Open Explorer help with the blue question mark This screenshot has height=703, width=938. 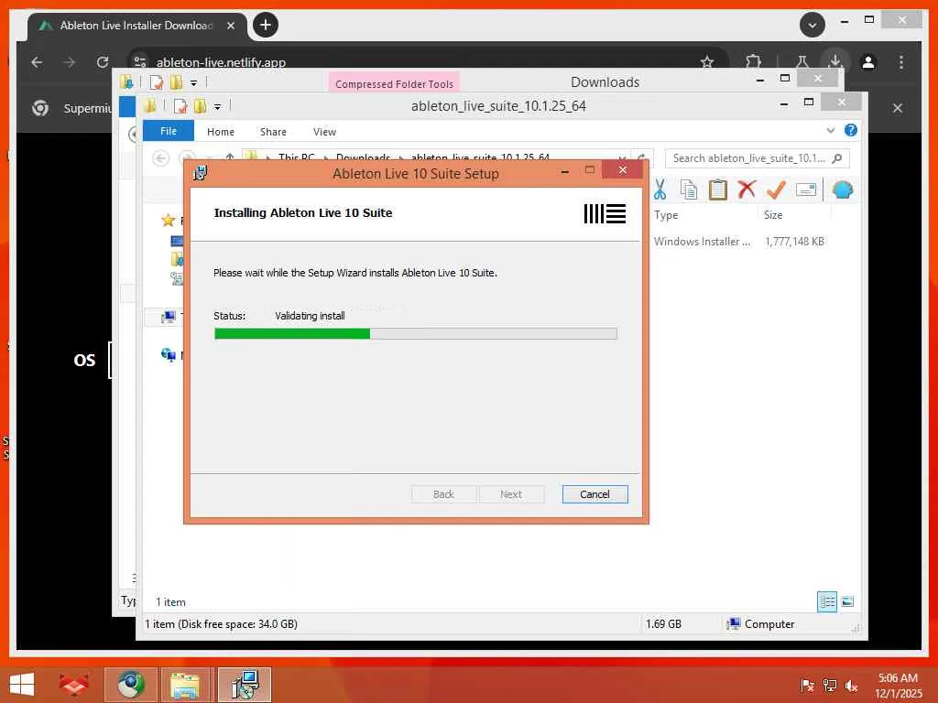850,130
